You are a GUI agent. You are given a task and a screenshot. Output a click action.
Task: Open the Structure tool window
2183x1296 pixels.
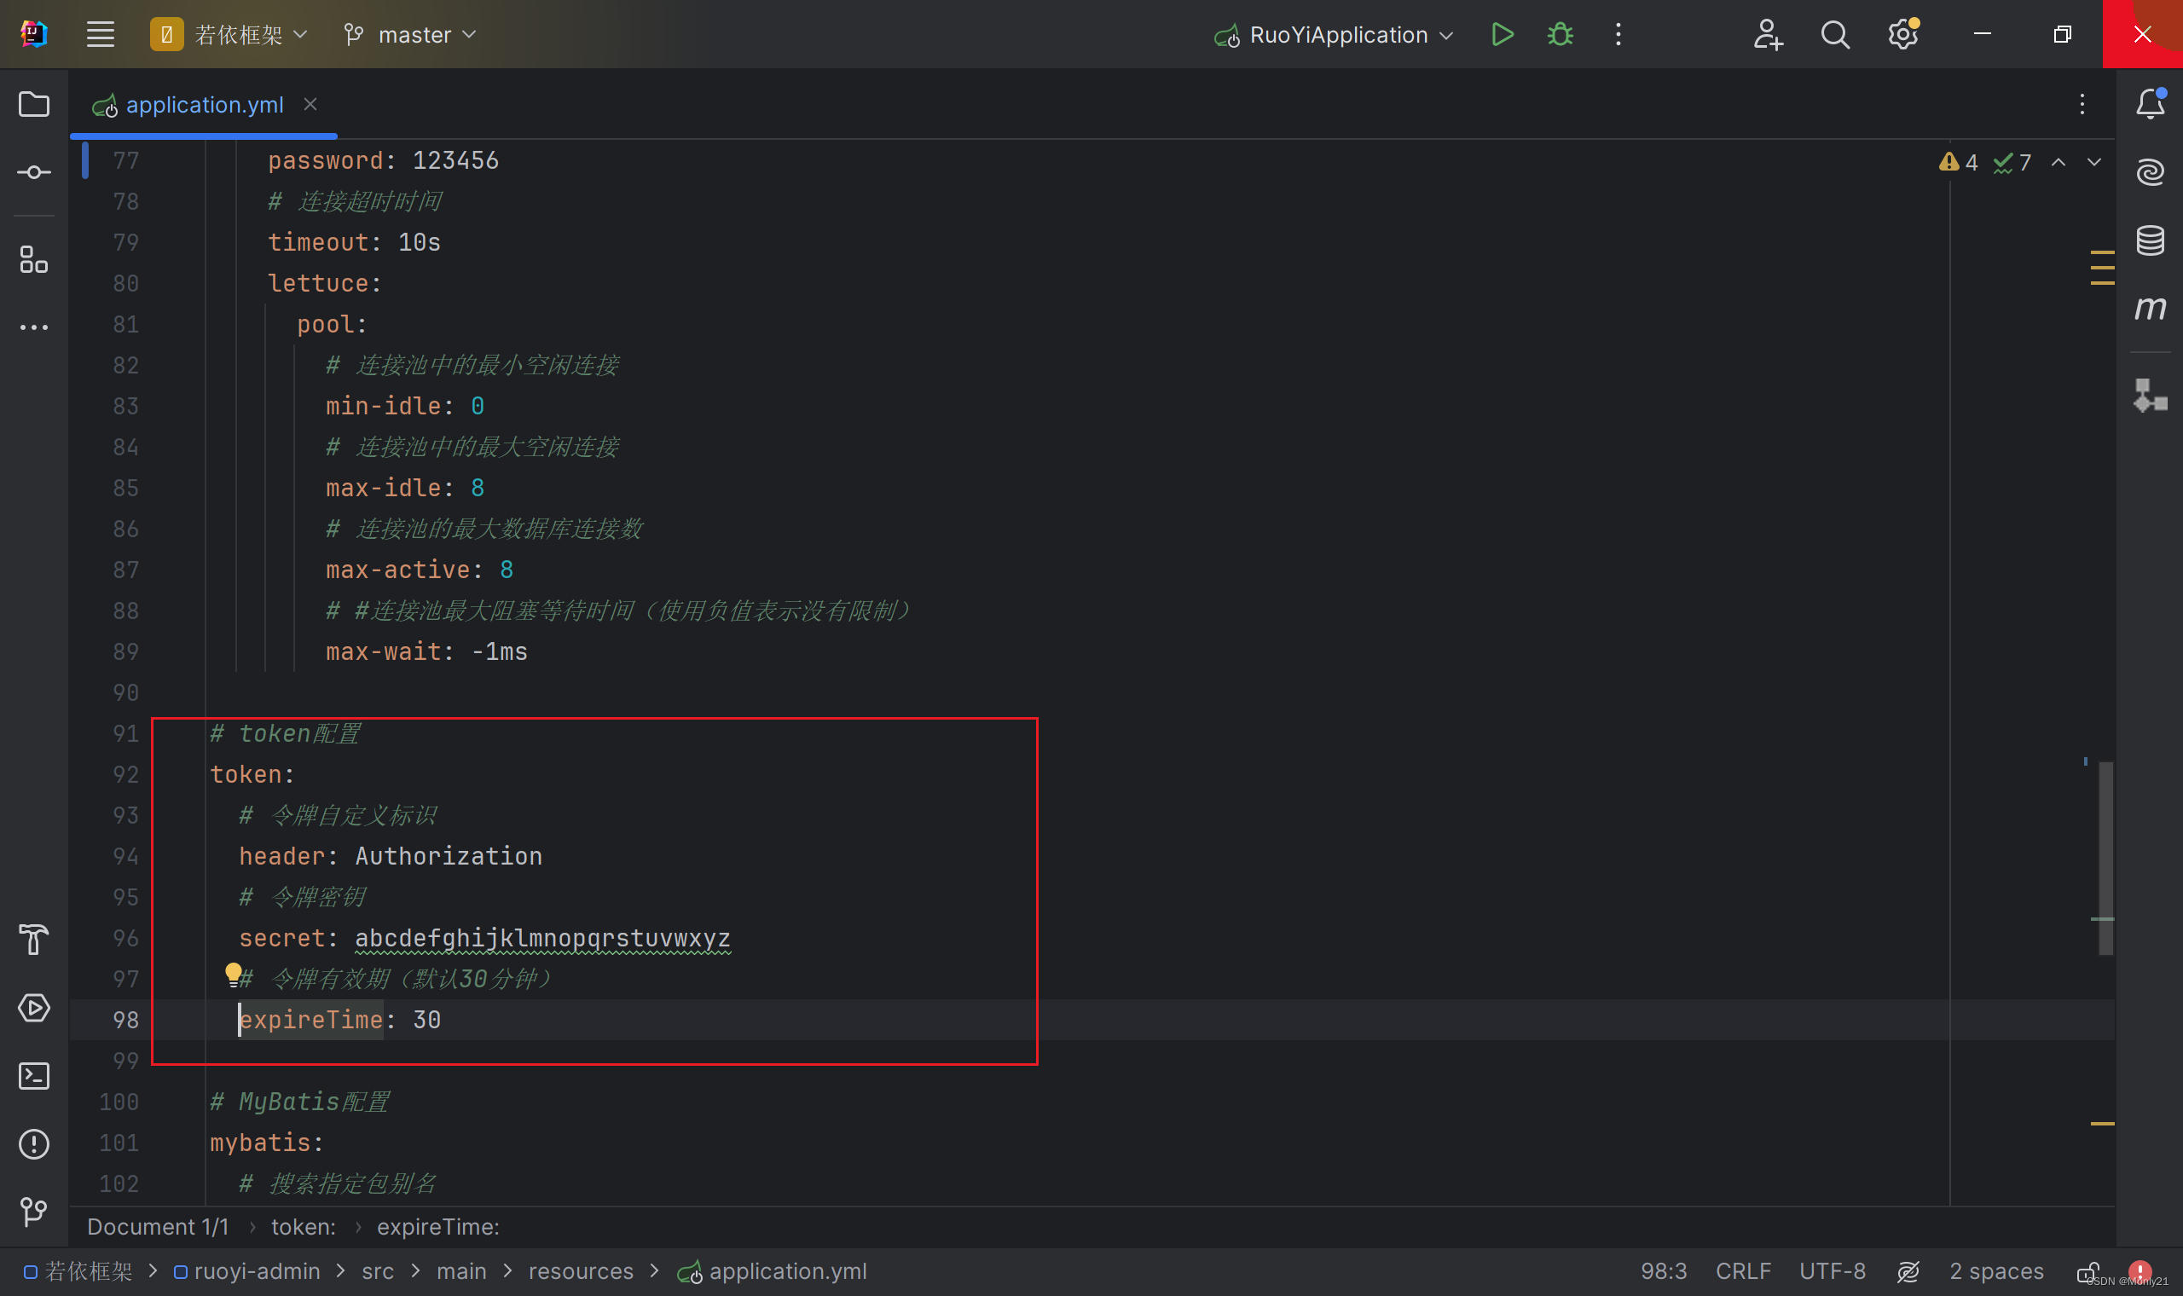click(33, 259)
